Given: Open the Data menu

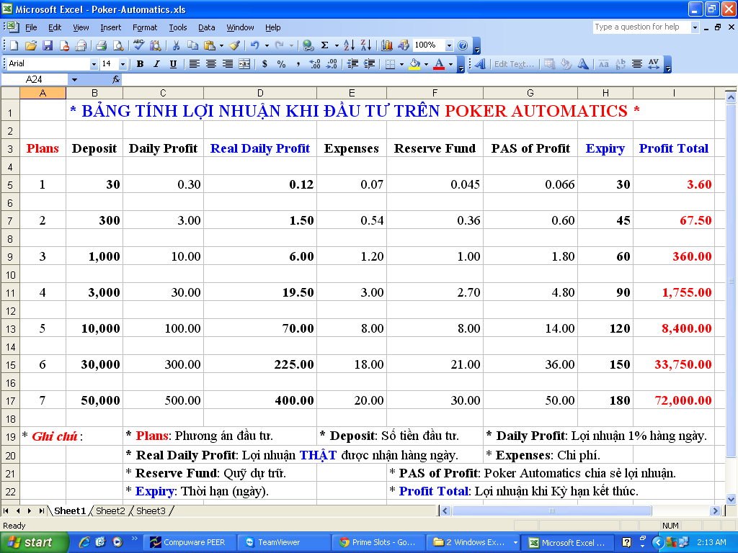Looking at the screenshot, I should coord(206,27).
